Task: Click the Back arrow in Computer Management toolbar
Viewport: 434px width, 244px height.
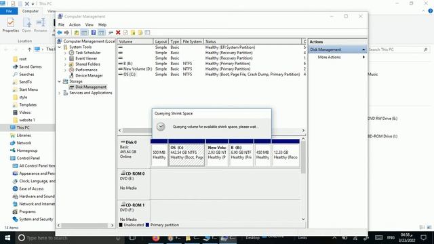Action: pos(60,33)
